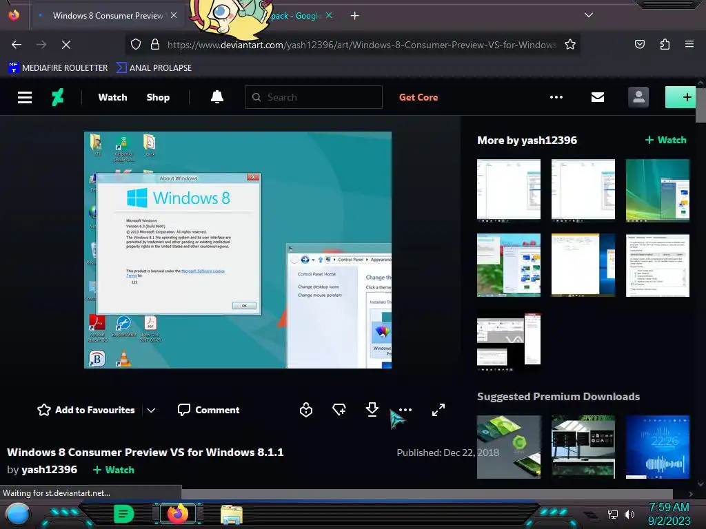706x529 pixels.
Task: Open green notes app on taskbar
Action: (x=124, y=514)
